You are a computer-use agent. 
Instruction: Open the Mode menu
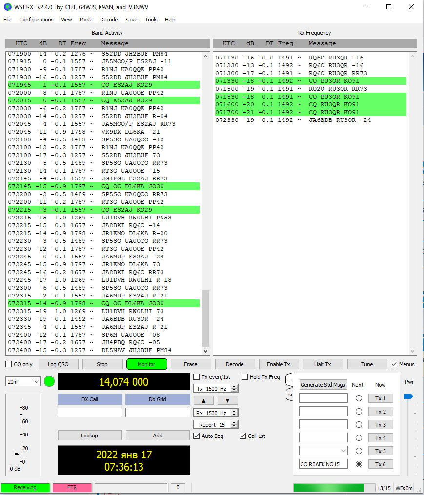86,20
